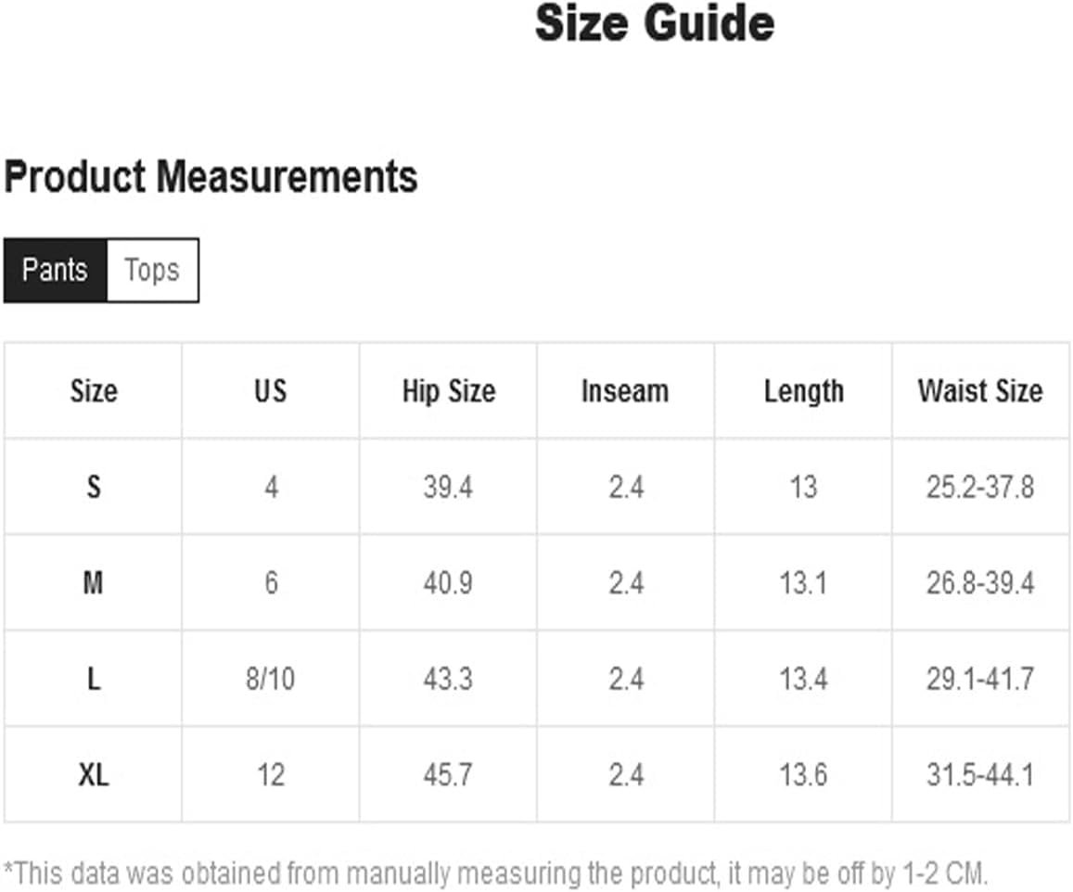This screenshot has height=892, width=1073.
Task: Click the 25.2-37.8 waist size cell
Action: (x=980, y=487)
